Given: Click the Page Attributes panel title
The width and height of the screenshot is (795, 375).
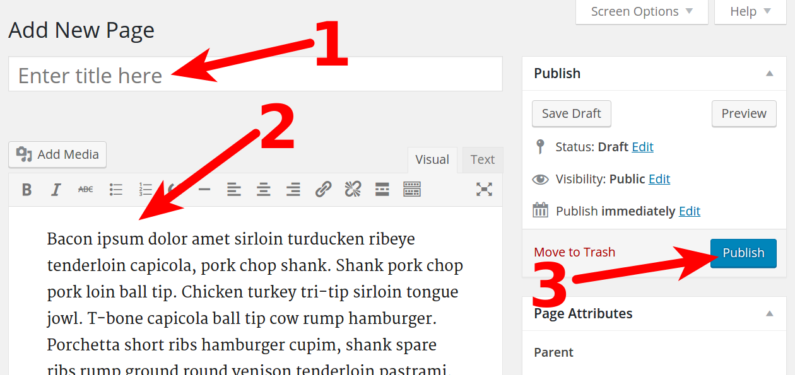Looking at the screenshot, I should point(583,314).
